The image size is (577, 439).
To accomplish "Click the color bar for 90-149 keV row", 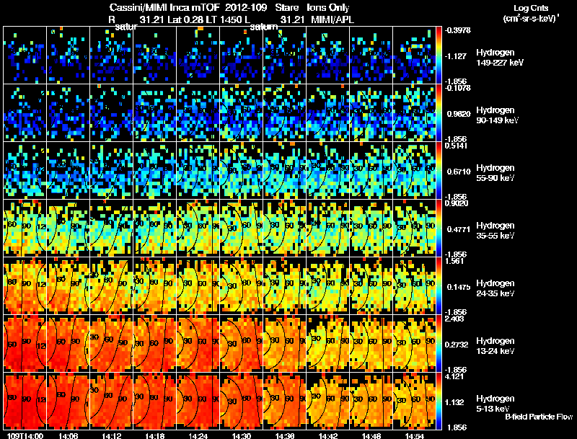I will (439, 112).
